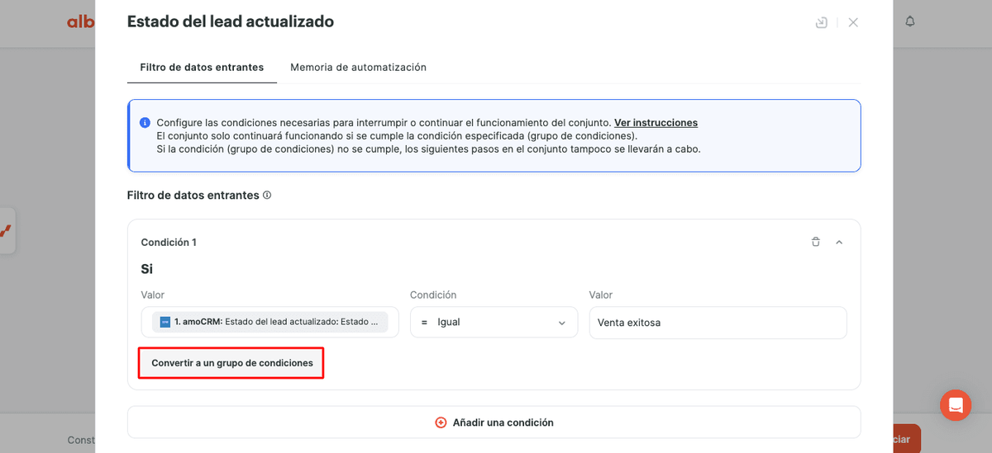This screenshot has height=453, width=992.
Task: Click info icon next to Filtro de datos entrantes
Action: (267, 196)
